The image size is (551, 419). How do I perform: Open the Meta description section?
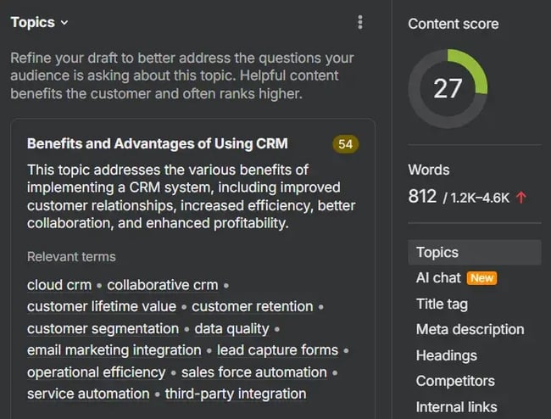click(470, 329)
